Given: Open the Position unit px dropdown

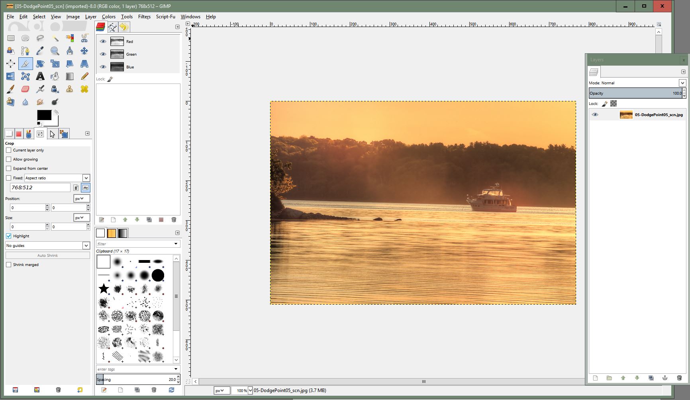Looking at the screenshot, I should click(82, 198).
